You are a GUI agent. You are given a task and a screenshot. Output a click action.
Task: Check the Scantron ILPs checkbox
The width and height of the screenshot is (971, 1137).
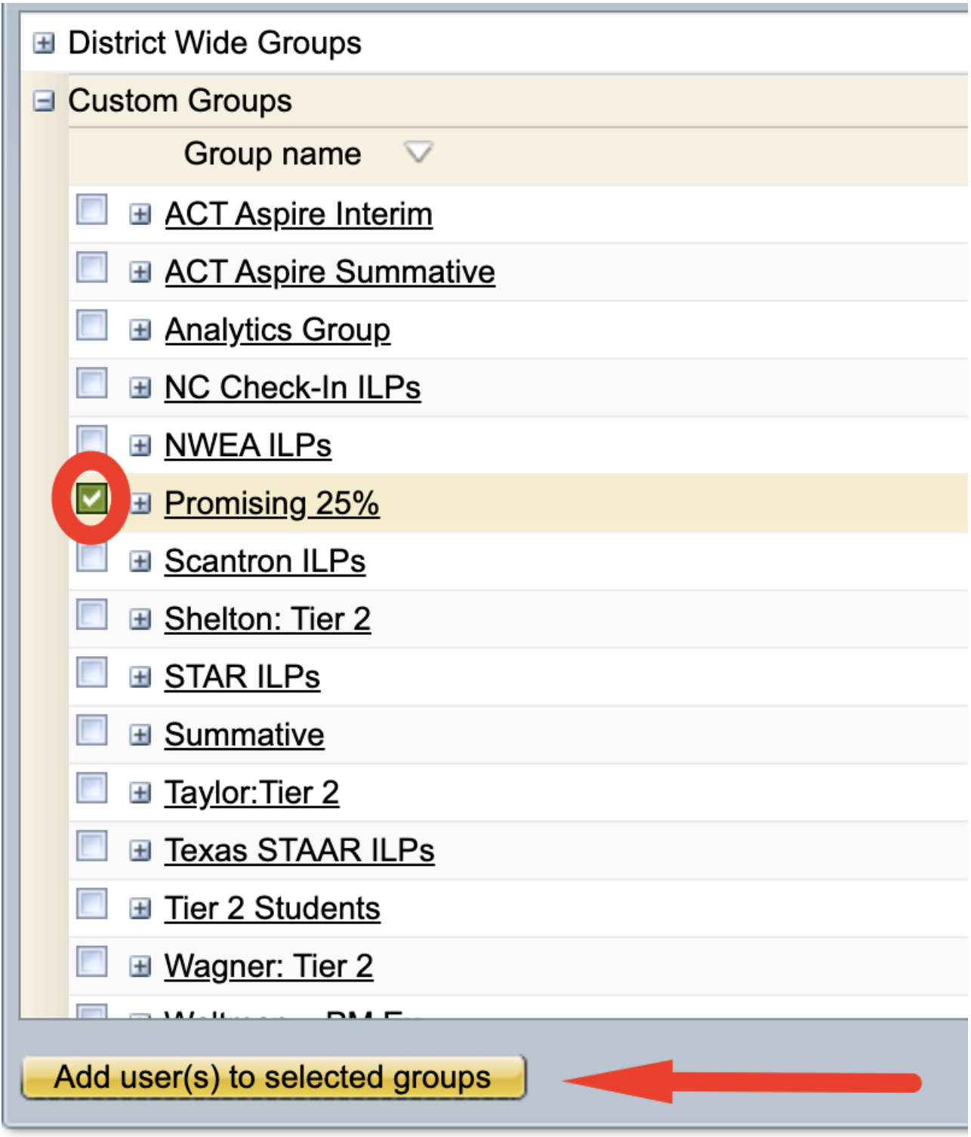[x=92, y=558]
